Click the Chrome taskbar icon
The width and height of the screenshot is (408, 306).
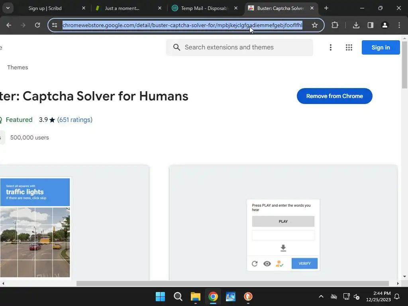[213, 296]
